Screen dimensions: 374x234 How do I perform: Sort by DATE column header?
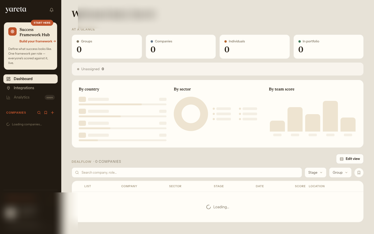point(260,186)
